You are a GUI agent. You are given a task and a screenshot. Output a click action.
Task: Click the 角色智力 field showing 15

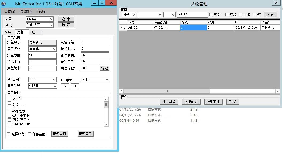[95, 62]
